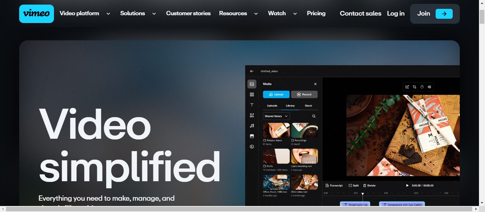The image size is (485, 212).
Task: Click the timeline playhead marker
Action: pos(363,194)
